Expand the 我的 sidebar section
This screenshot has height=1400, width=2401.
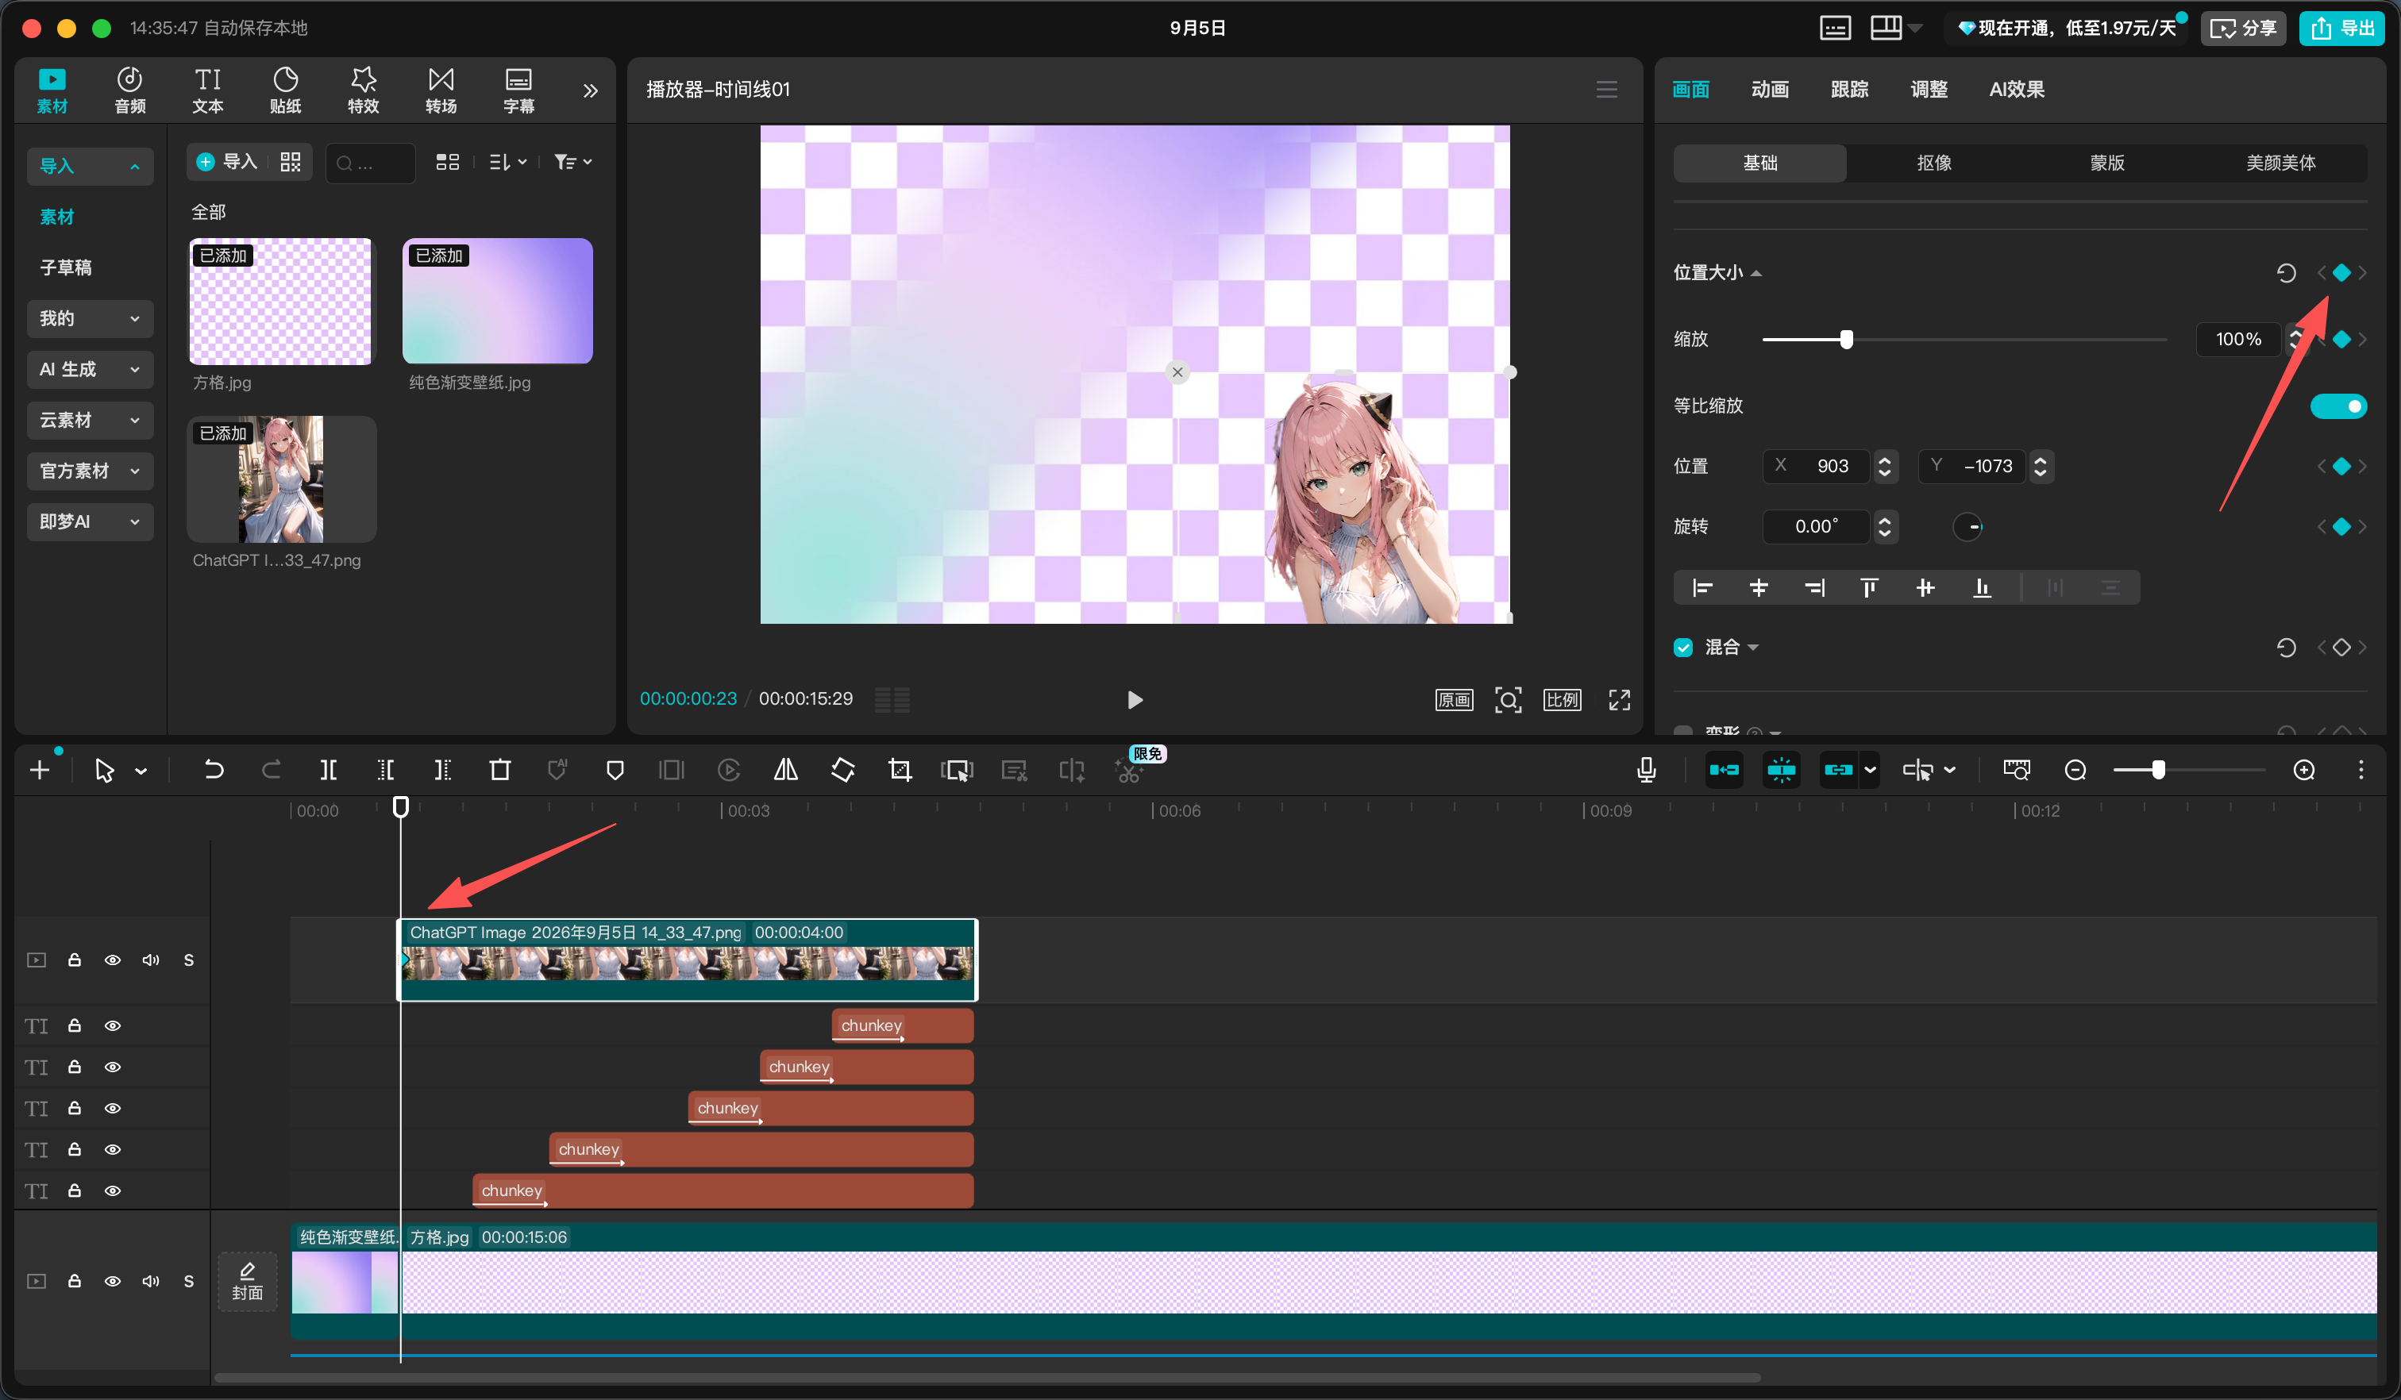tap(90, 318)
